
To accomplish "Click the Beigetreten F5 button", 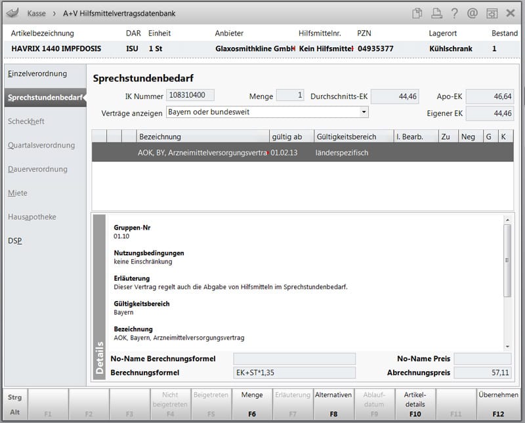I will 211,404.
